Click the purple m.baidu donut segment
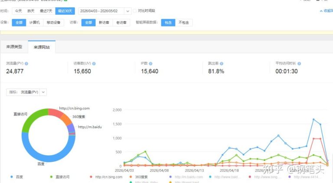The image size is (333, 183). click(71, 128)
